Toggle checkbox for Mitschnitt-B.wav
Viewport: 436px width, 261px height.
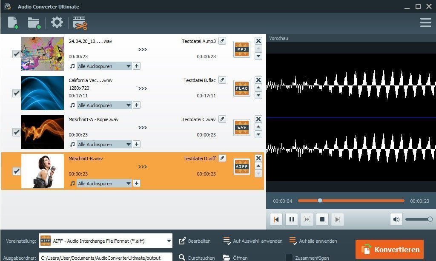coord(16,171)
